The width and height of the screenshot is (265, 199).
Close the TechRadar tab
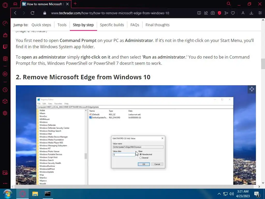pos(68,4)
